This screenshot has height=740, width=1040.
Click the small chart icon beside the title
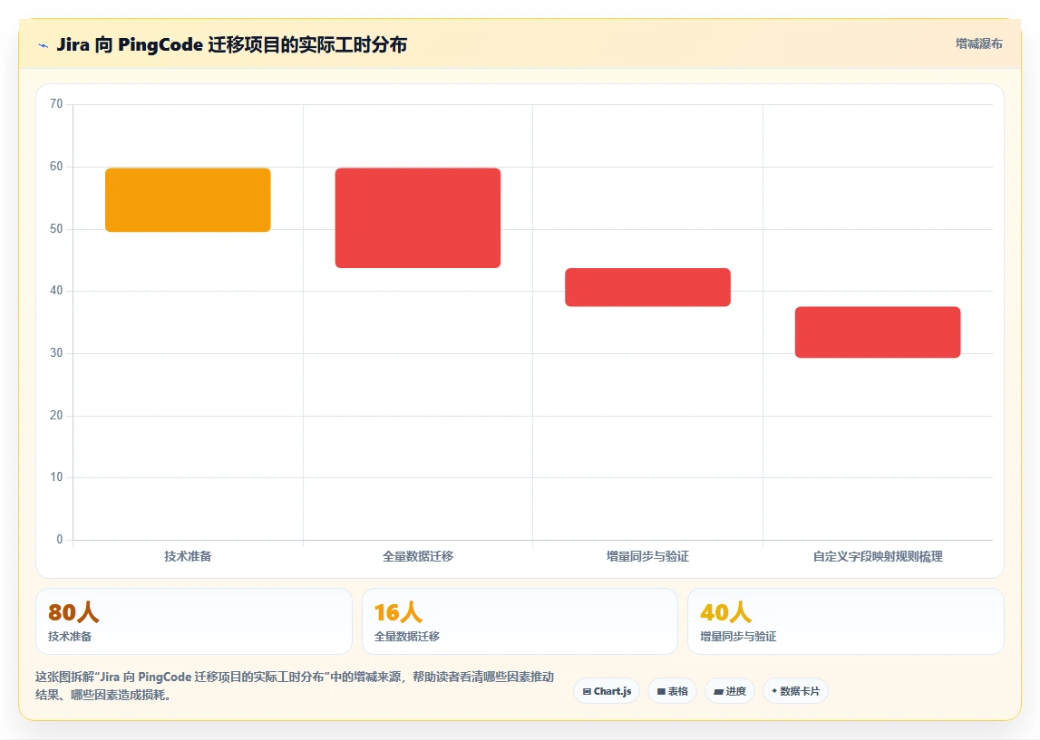pos(44,45)
